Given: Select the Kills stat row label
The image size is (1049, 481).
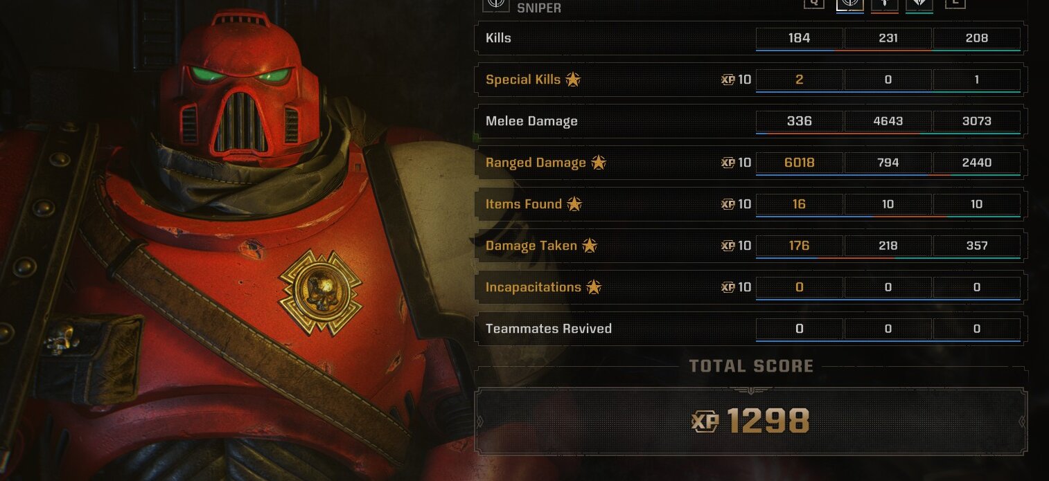Looking at the screenshot, I should (498, 38).
